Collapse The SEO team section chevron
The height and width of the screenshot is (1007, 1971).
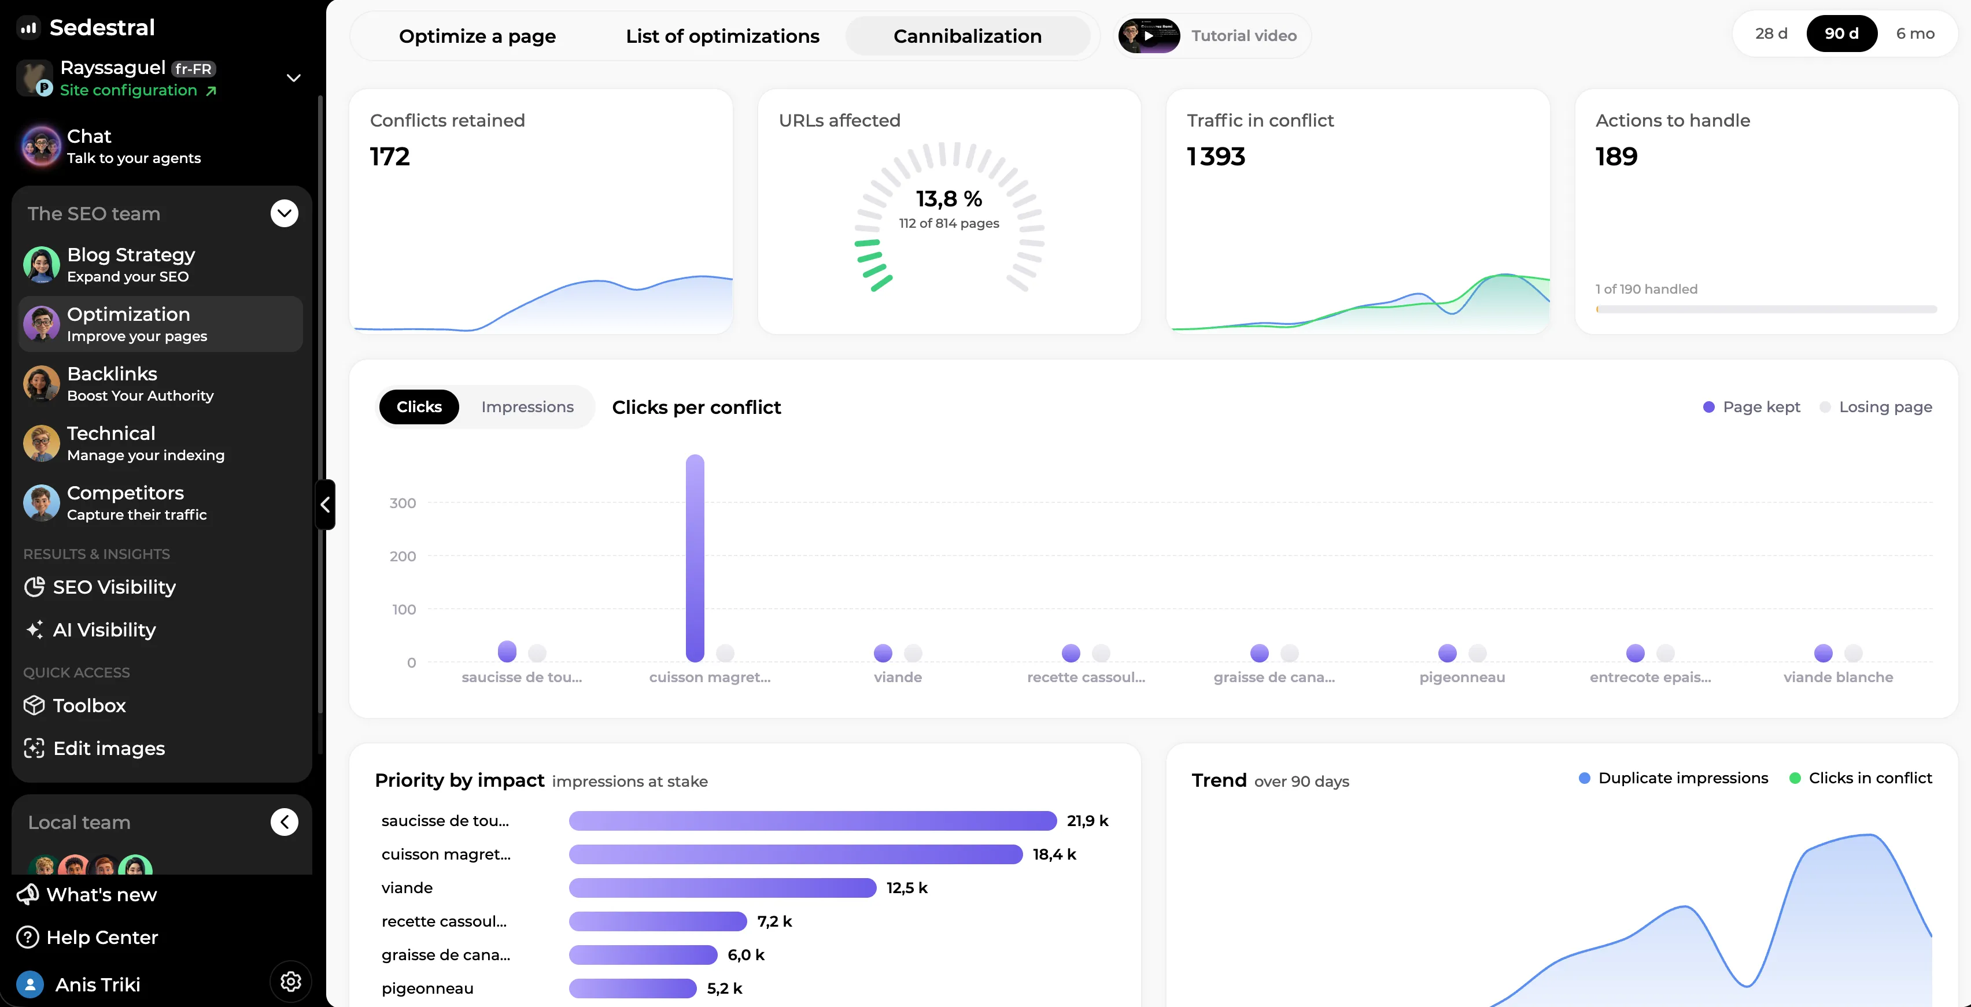click(285, 213)
